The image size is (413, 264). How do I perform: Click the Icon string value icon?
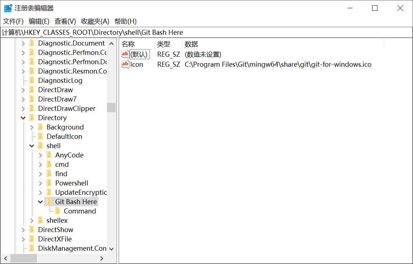(125, 64)
